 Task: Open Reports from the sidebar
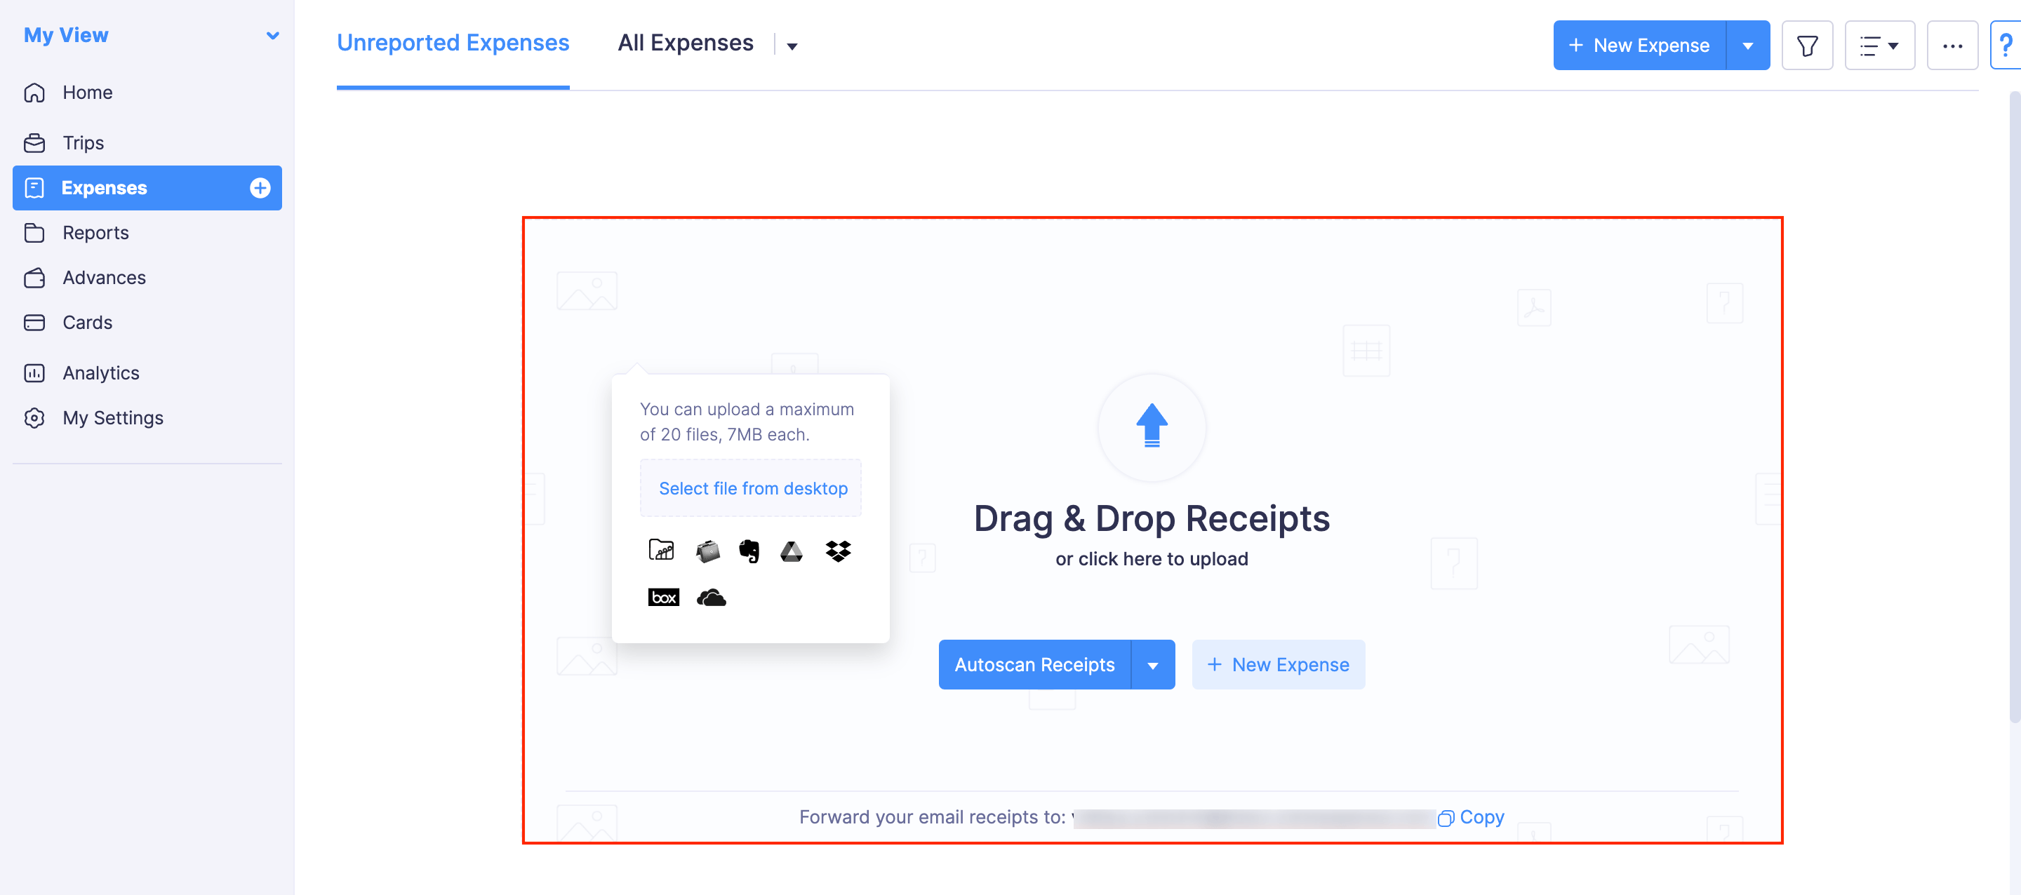(x=95, y=232)
